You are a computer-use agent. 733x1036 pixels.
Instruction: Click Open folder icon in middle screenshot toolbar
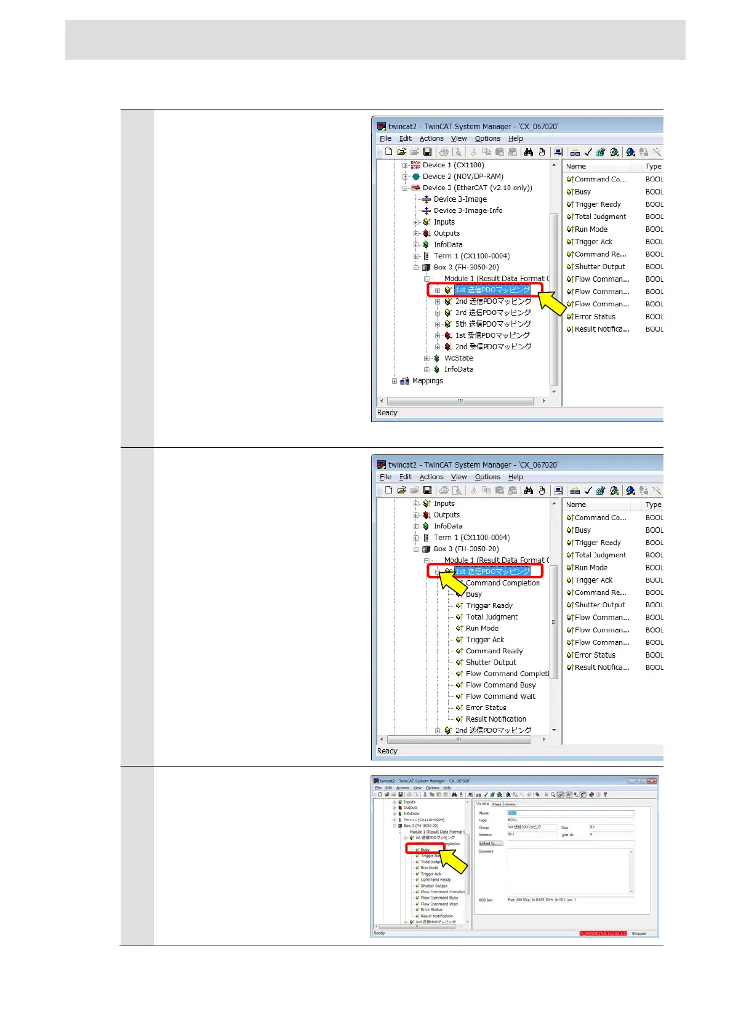click(401, 490)
